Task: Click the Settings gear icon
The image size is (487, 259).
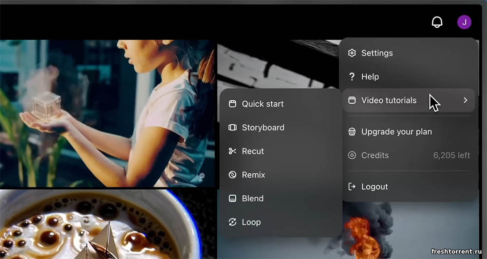Action: (x=352, y=53)
